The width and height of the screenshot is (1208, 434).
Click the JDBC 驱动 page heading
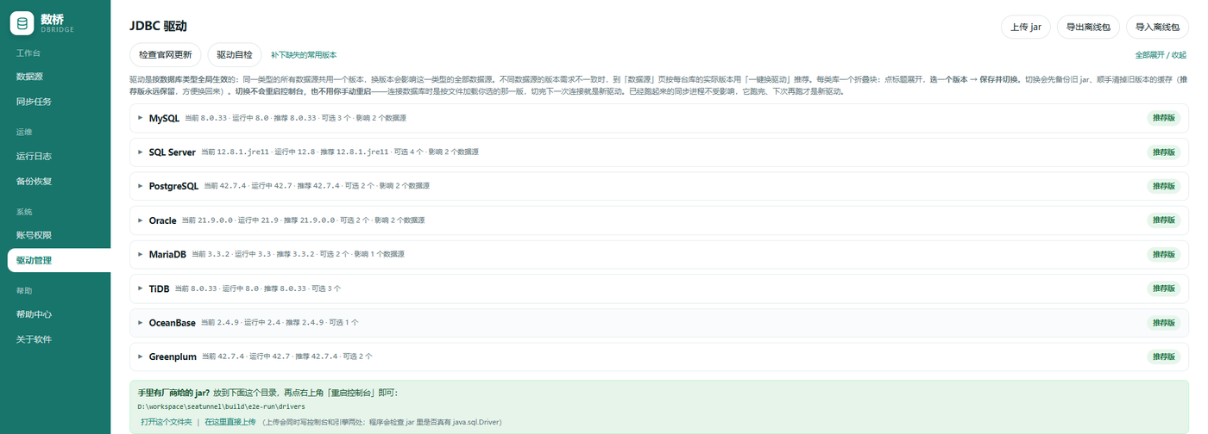coord(159,26)
